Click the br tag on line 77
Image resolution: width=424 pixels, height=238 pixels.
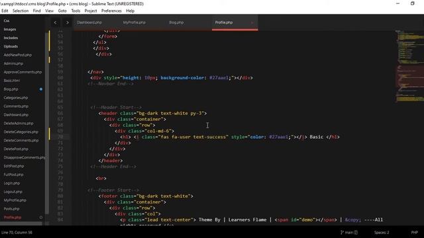(x=101, y=178)
